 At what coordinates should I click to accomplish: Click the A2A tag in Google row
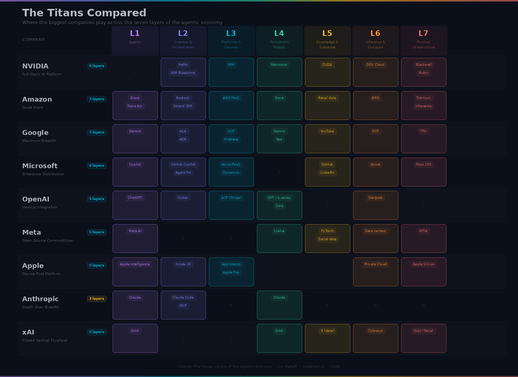tap(183, 131)
